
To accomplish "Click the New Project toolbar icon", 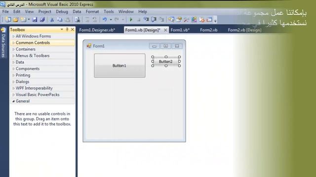I will tap(8, 20).
